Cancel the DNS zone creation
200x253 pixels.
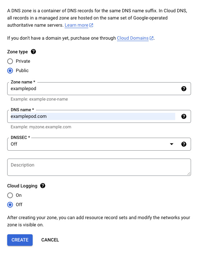click(50, 240)
